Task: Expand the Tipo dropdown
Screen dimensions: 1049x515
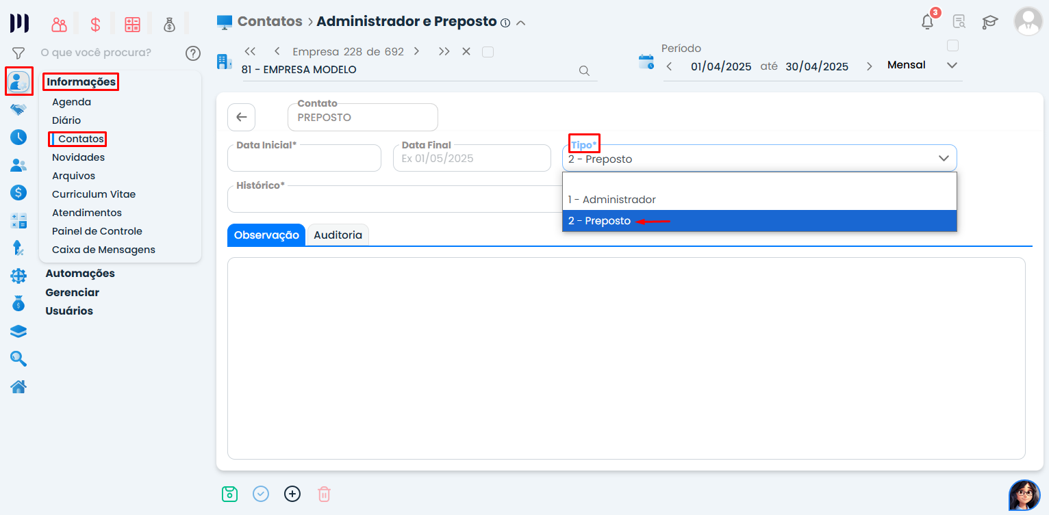Action: coord(759,158)
